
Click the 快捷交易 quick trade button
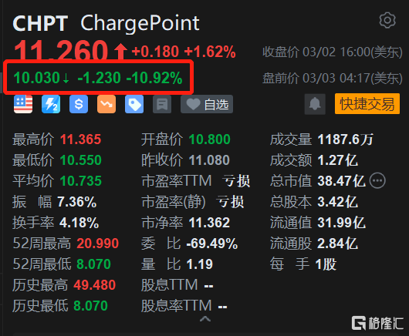[367, 104]
